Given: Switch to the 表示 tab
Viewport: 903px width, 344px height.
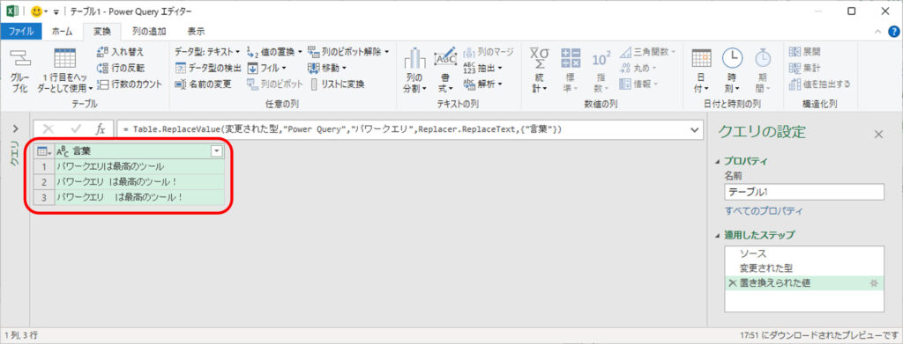Looking at the screenshot, I should [x=196, y=32].
